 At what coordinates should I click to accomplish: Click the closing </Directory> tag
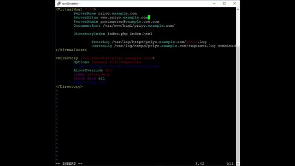69,87
